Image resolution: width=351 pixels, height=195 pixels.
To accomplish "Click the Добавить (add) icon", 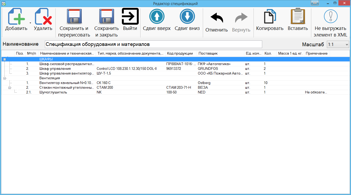I will 16,17.
